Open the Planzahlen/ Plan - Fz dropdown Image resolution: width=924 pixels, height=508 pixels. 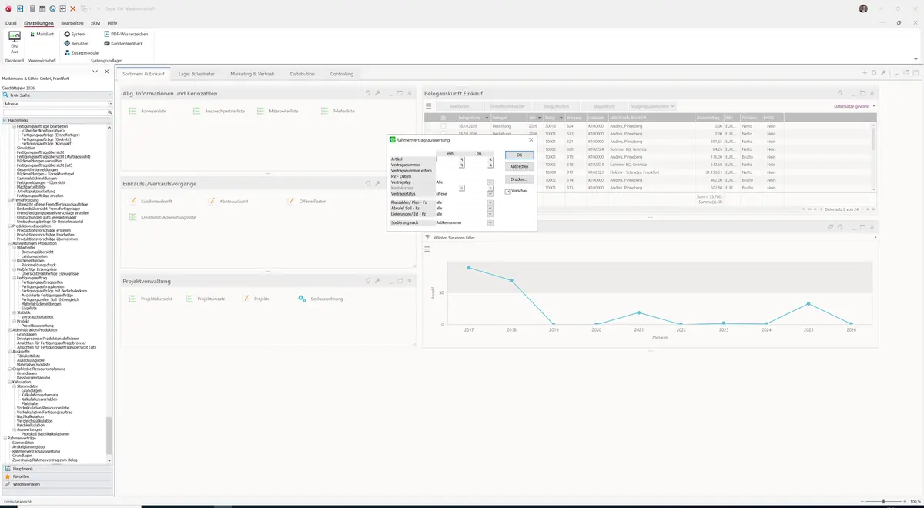(490, 202)
